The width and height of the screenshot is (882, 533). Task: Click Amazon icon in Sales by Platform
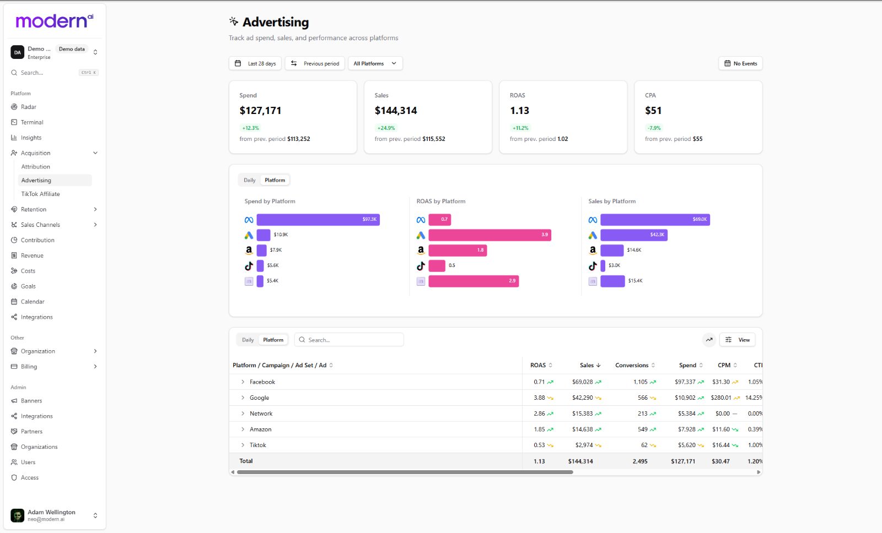coord(593,250)
